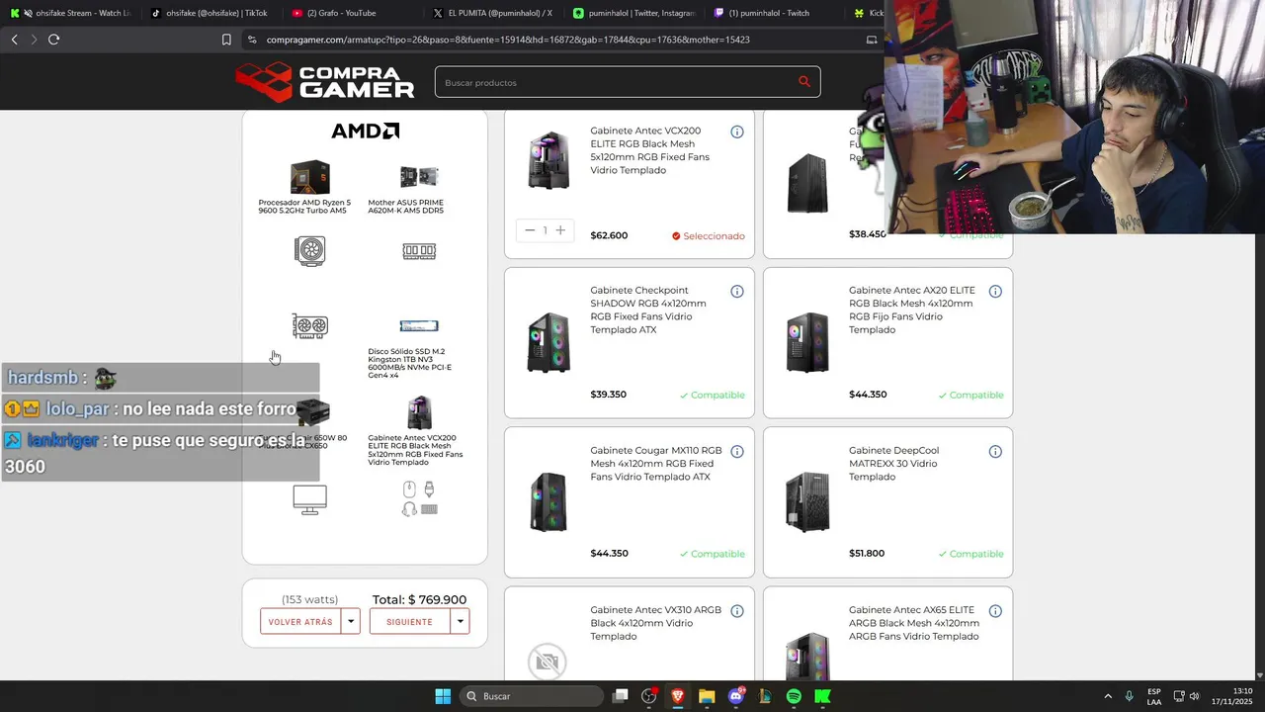Viewport: 1265px width, 712px height.
Task: Open Brave browser from the taskbar
Action: [x=678, y=696]
